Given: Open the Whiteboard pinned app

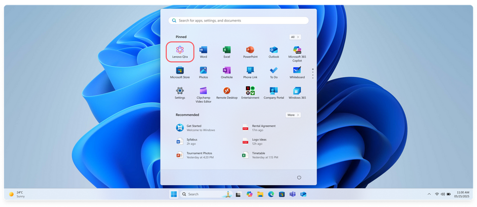Looking at the screenshot, I should click(297, 72).
